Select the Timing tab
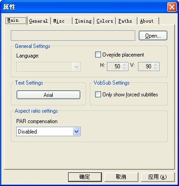 click(83, 21)
